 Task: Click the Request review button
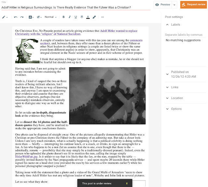(x=193, y=5)
